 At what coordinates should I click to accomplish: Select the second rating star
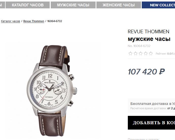click(x=135, y=53)
